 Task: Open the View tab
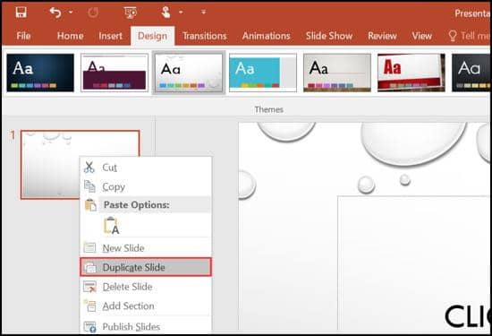(421, 36)
